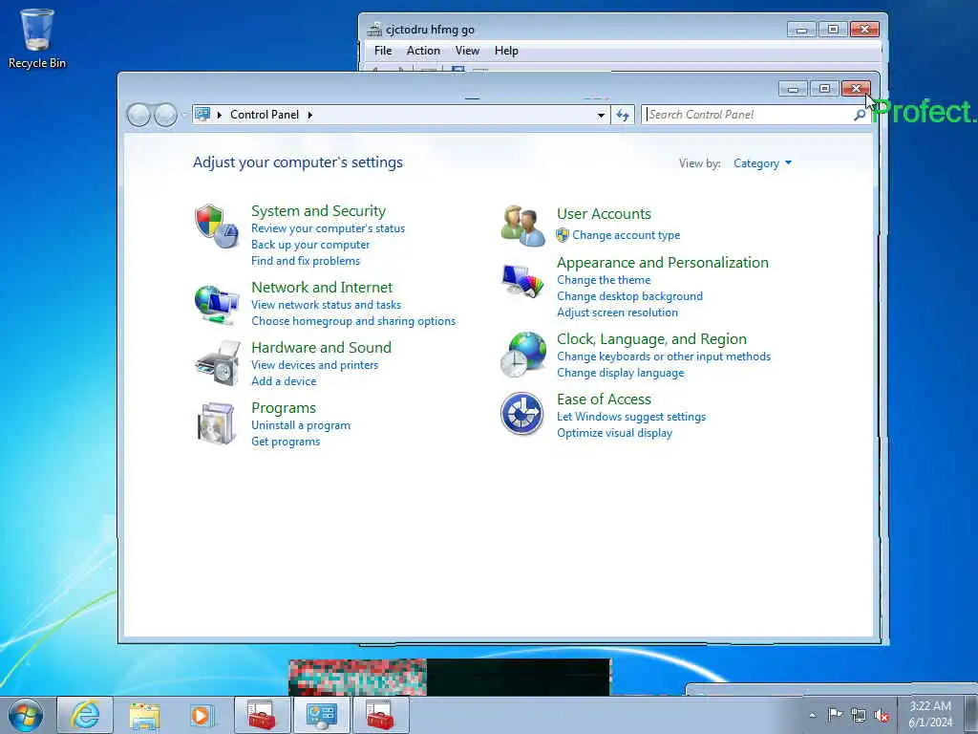This screenshot has height=734, width=978.
Task: Expand the arrow after Control Panel breadcrumb
Action: pyautogui.click(x=310, y=115)
